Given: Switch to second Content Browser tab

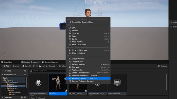Looking at the screenshot, I should 50,62.
